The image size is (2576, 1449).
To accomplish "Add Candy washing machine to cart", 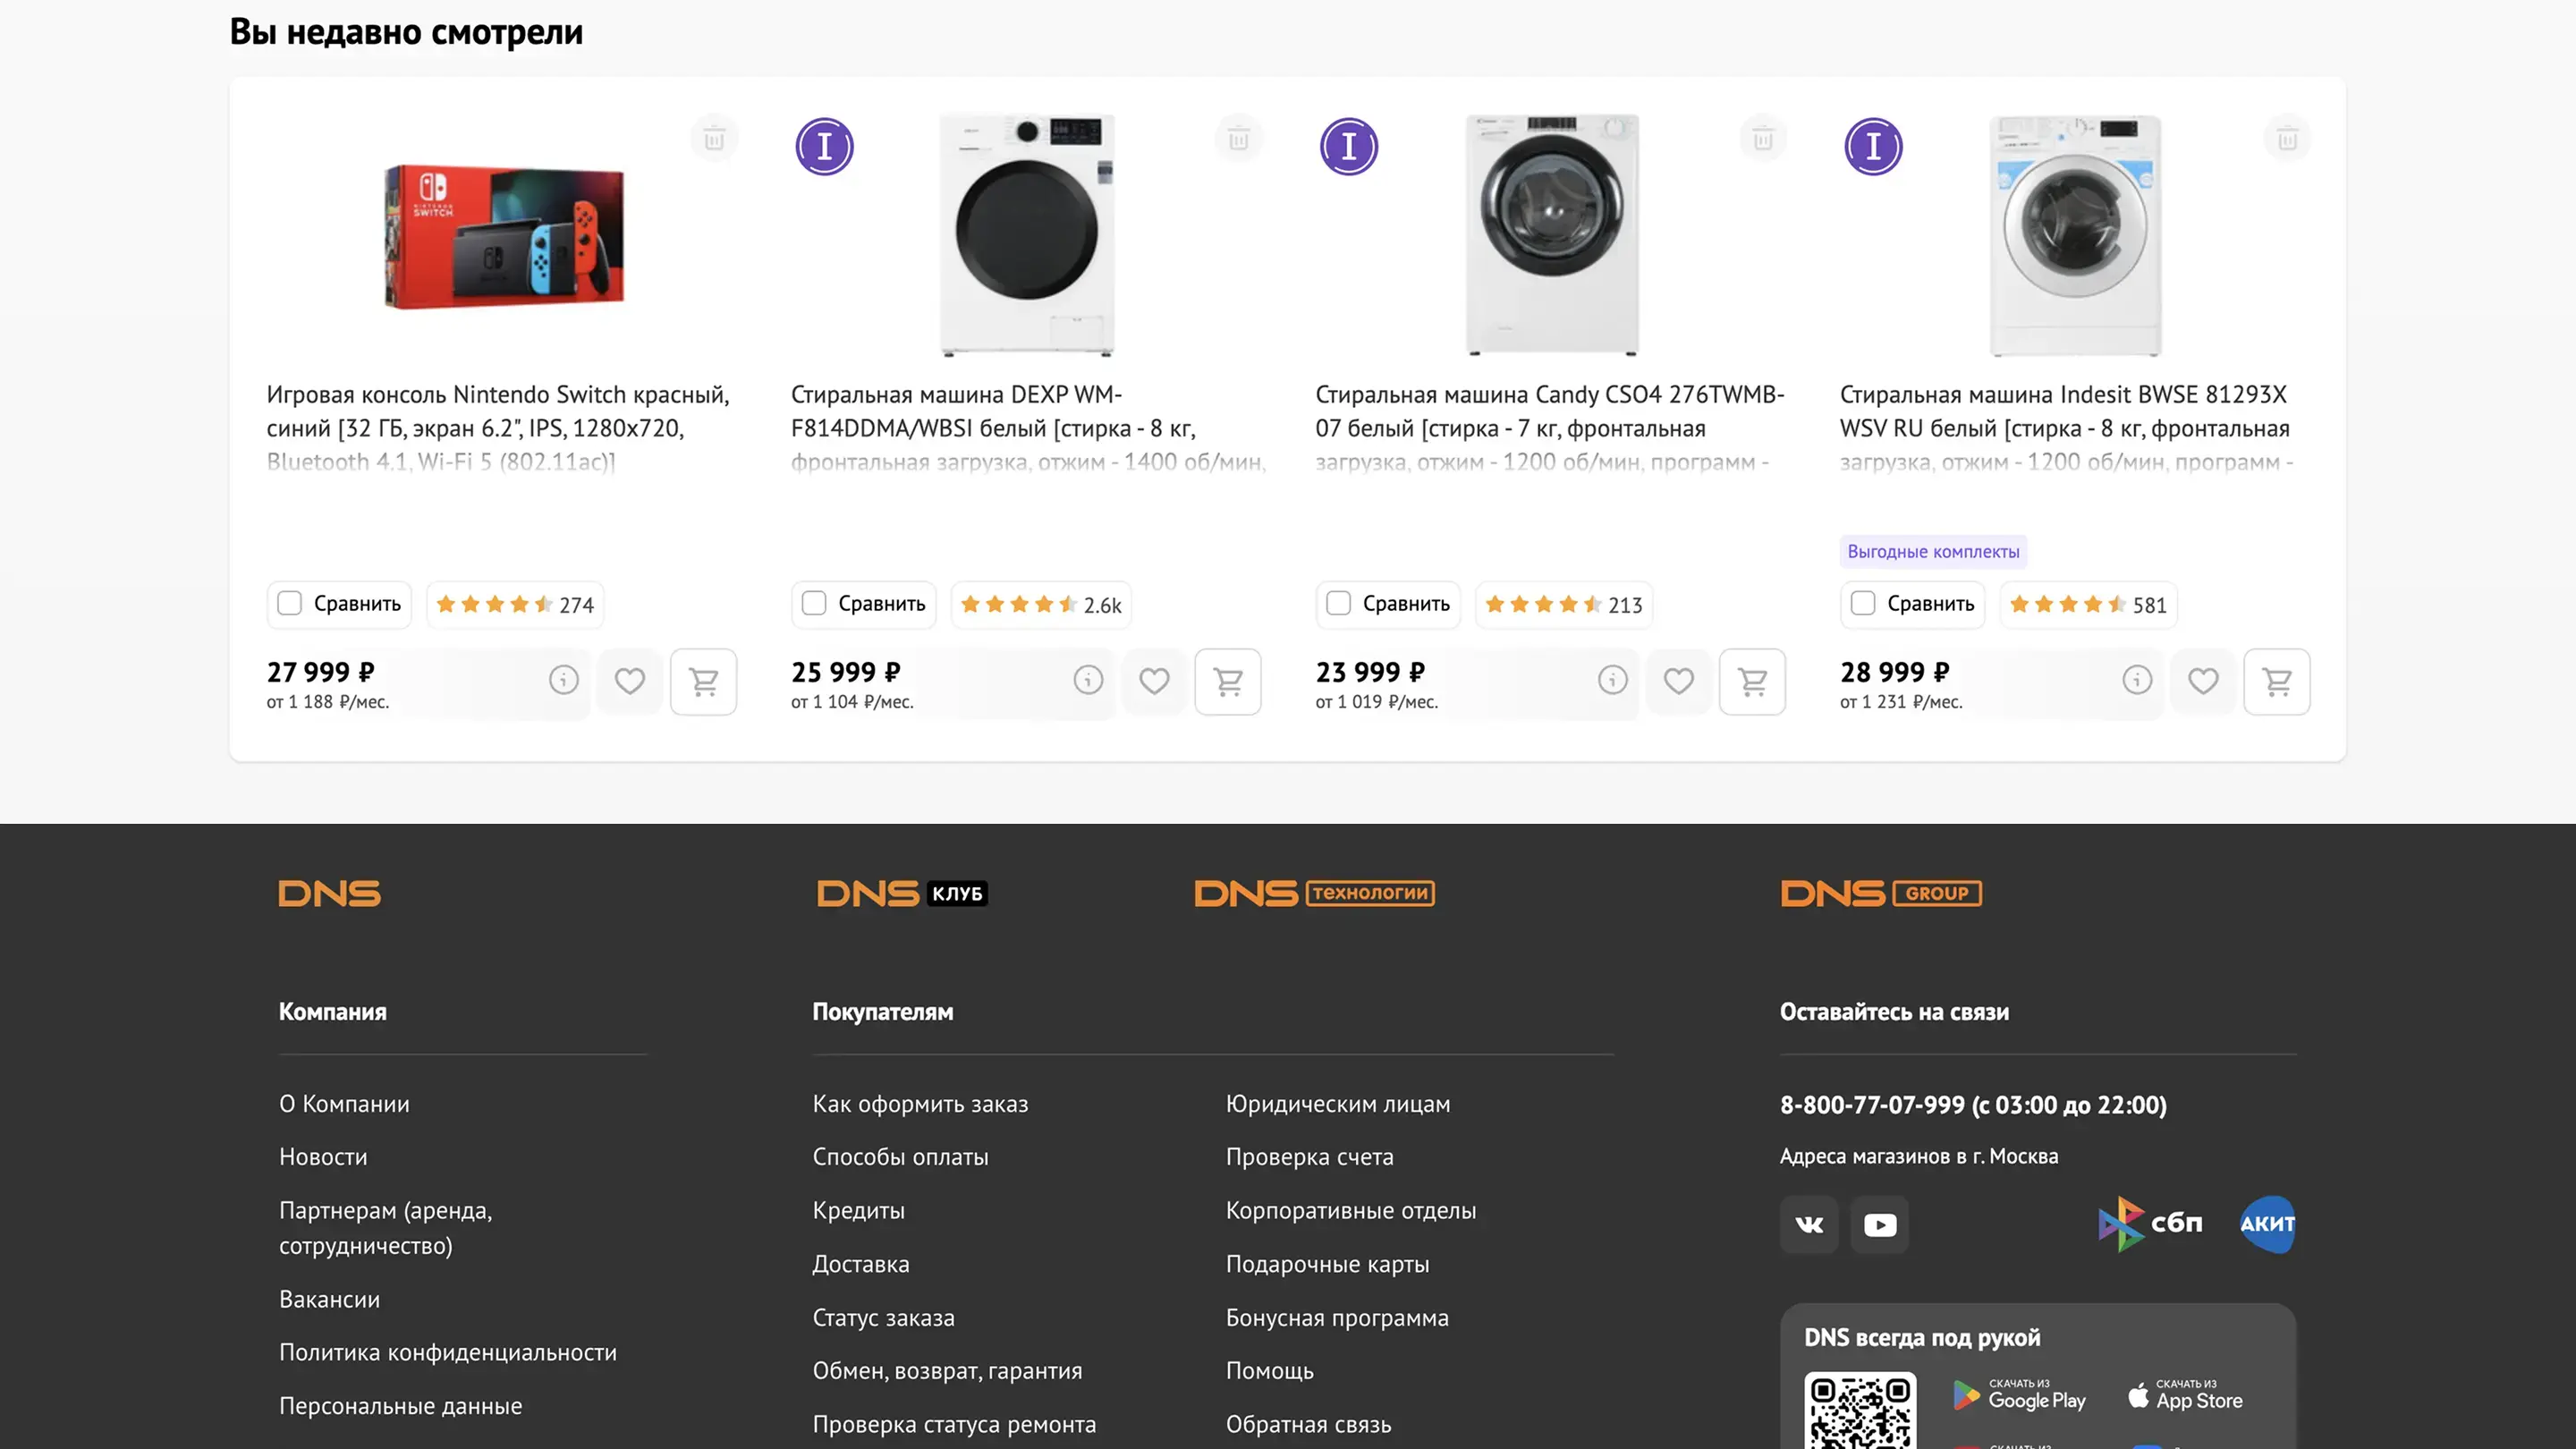I will (1752, 682).
